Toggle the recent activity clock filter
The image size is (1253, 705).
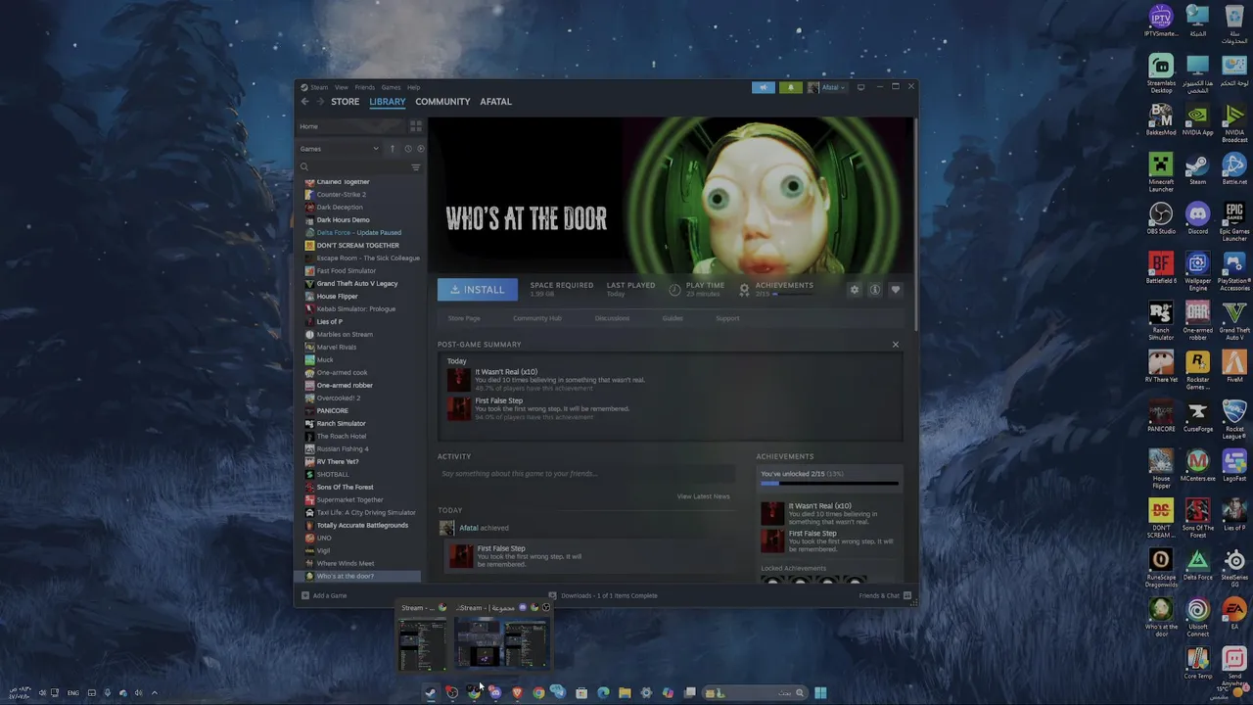tap(408, 149)
